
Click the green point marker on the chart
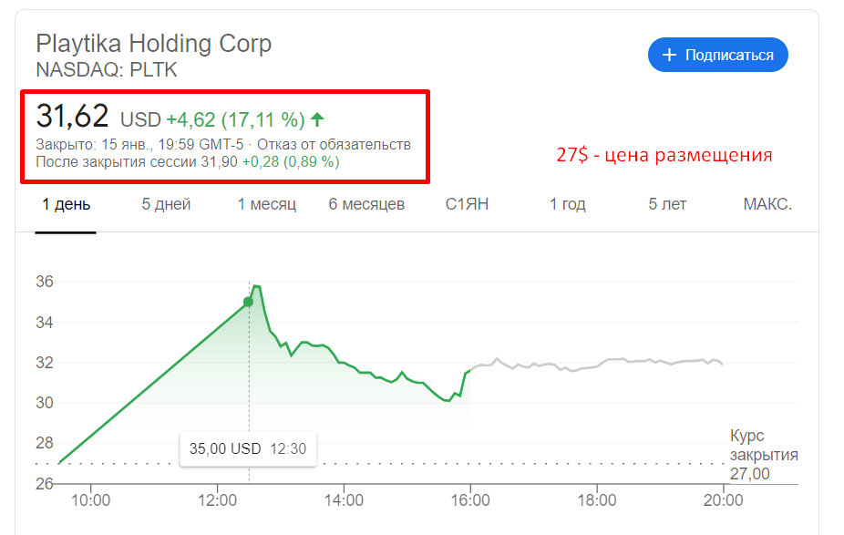click(248, 302)
